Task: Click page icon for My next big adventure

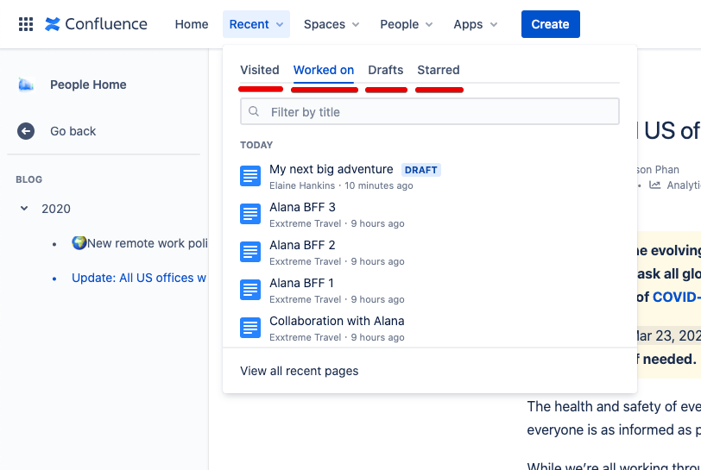Action: [250, 176]
